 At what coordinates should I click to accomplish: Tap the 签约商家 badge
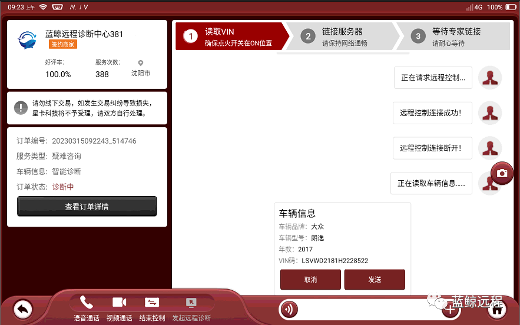pyautogui.click(x=63, y=44)
